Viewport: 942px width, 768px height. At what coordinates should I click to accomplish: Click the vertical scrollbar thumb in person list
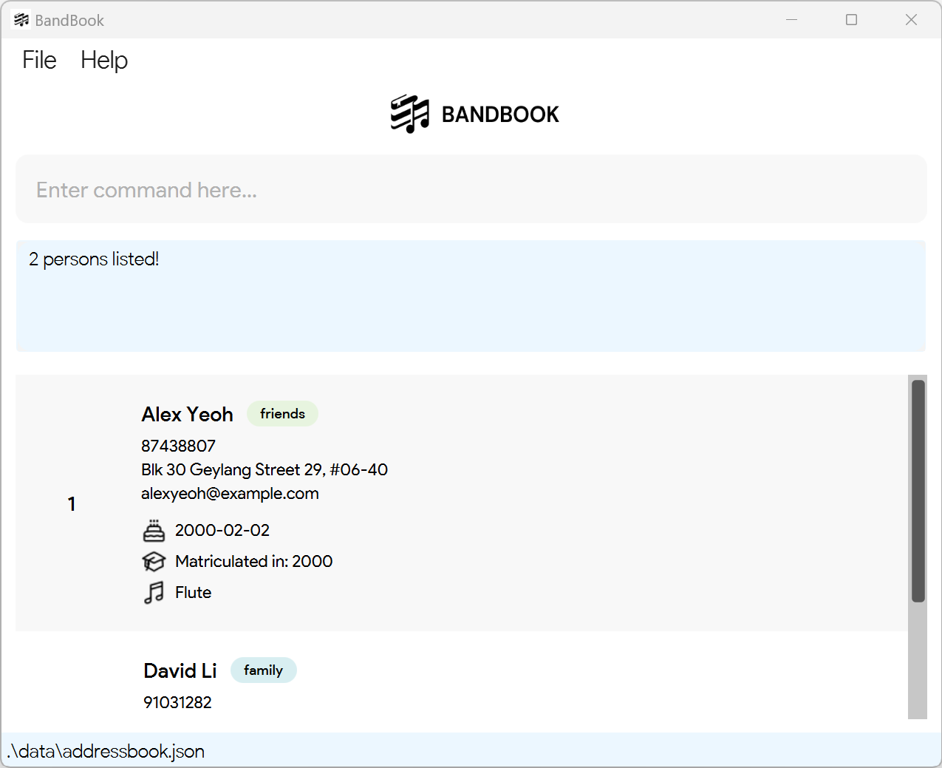(x=918, y=491)
